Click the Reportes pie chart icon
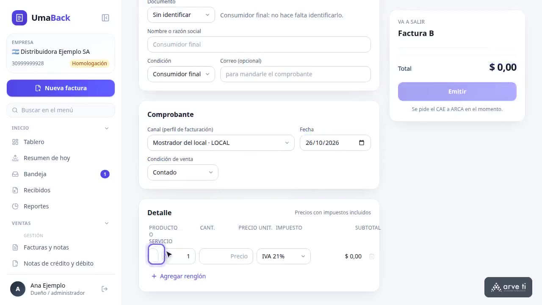Image resolution: width=542 pixels, height=305 pixels. (15, 206)
